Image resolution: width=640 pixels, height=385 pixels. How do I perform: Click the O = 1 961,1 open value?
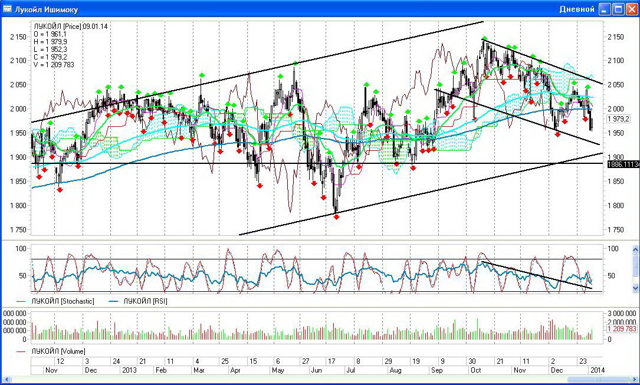tap(50, 34)
